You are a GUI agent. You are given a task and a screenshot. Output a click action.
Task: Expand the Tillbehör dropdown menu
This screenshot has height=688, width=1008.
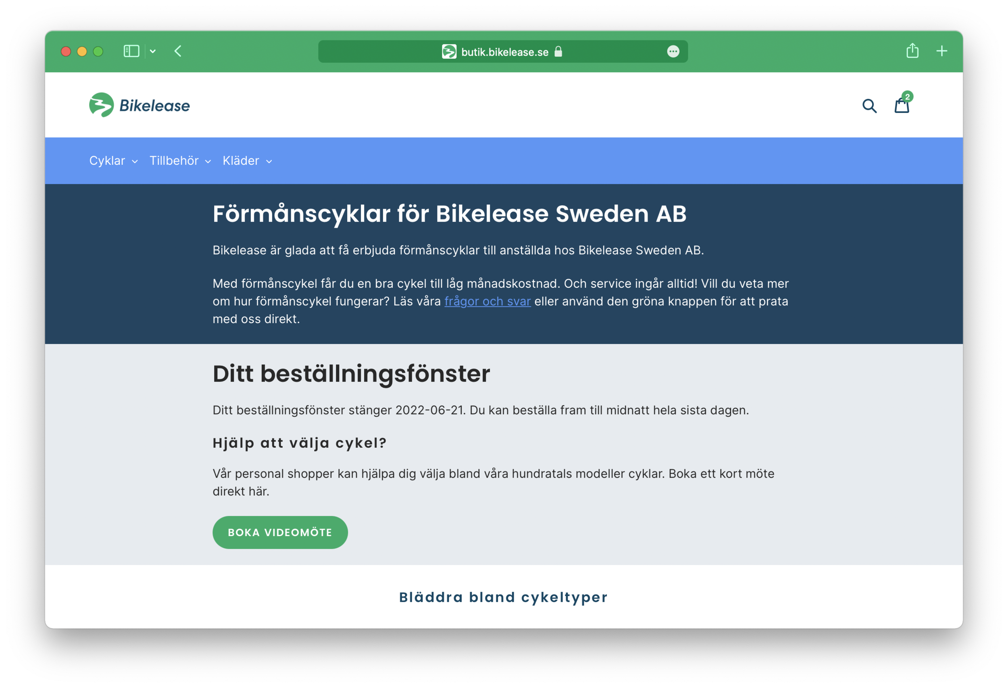[180, 161]
